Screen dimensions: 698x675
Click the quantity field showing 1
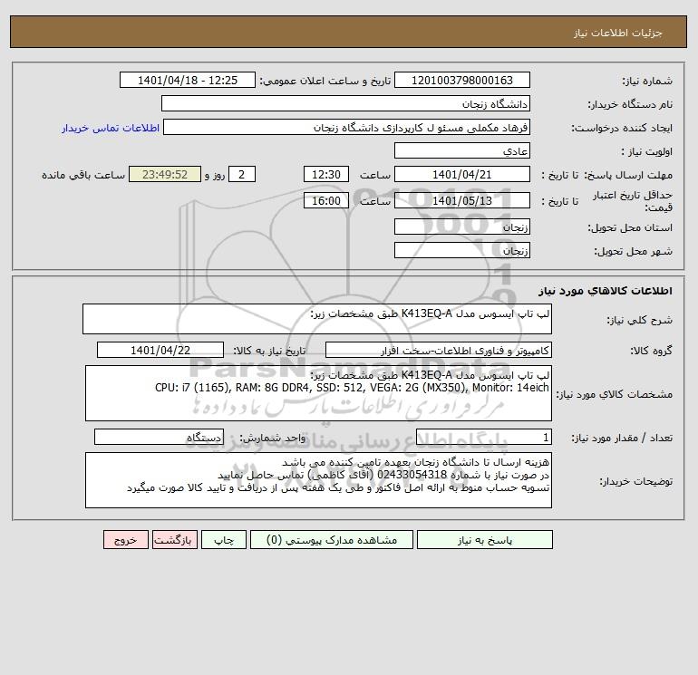[x=484, y=437]
